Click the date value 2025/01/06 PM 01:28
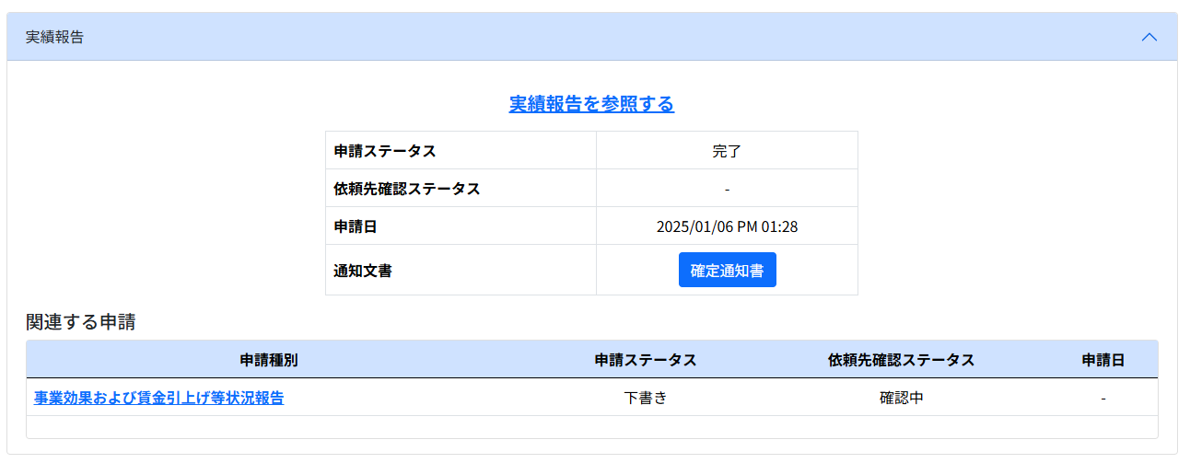The image size is (1190, 463). click(727, 226)
